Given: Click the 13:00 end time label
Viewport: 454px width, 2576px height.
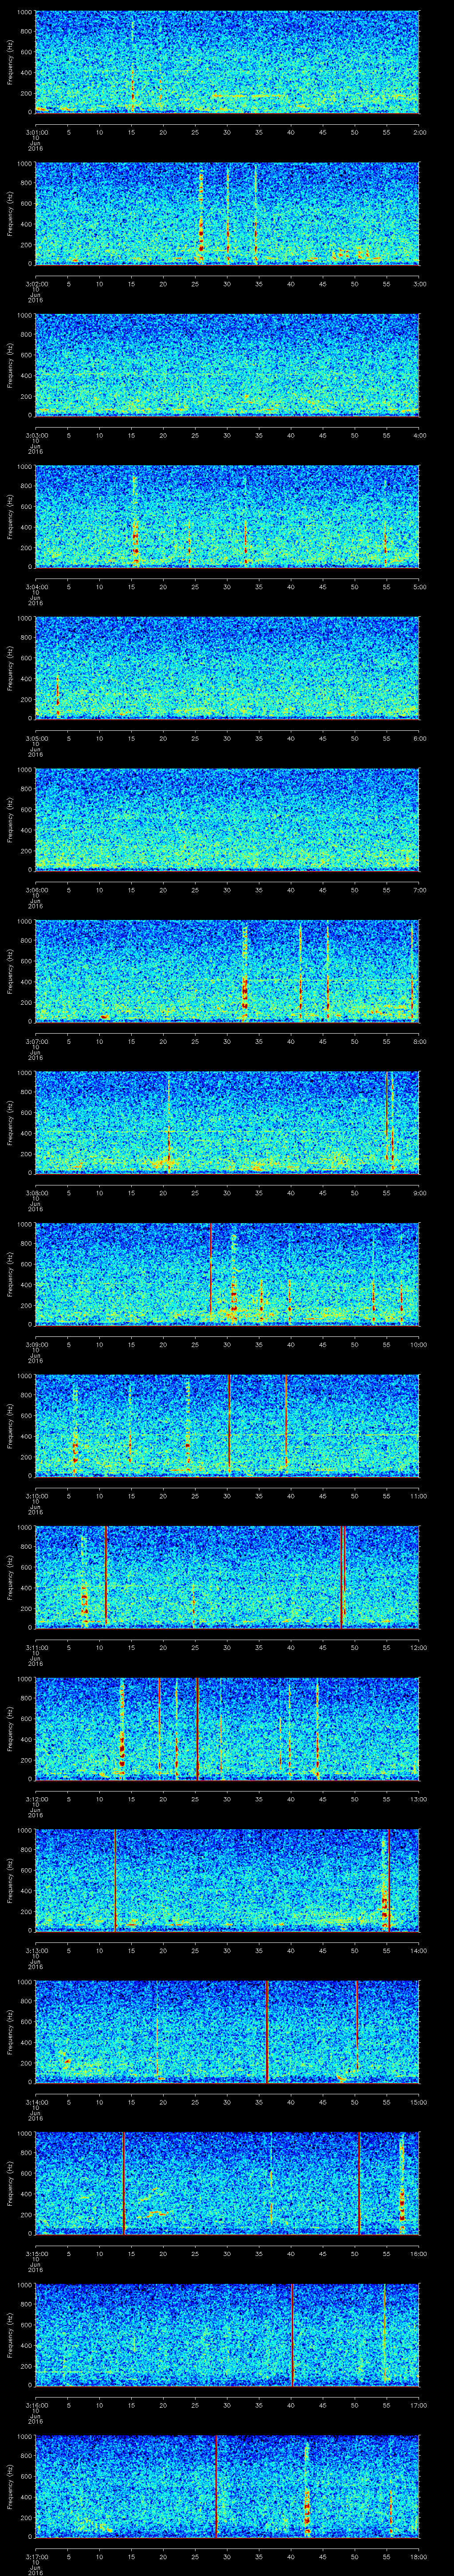Looking at the screenshot, I should (419, 1799).
